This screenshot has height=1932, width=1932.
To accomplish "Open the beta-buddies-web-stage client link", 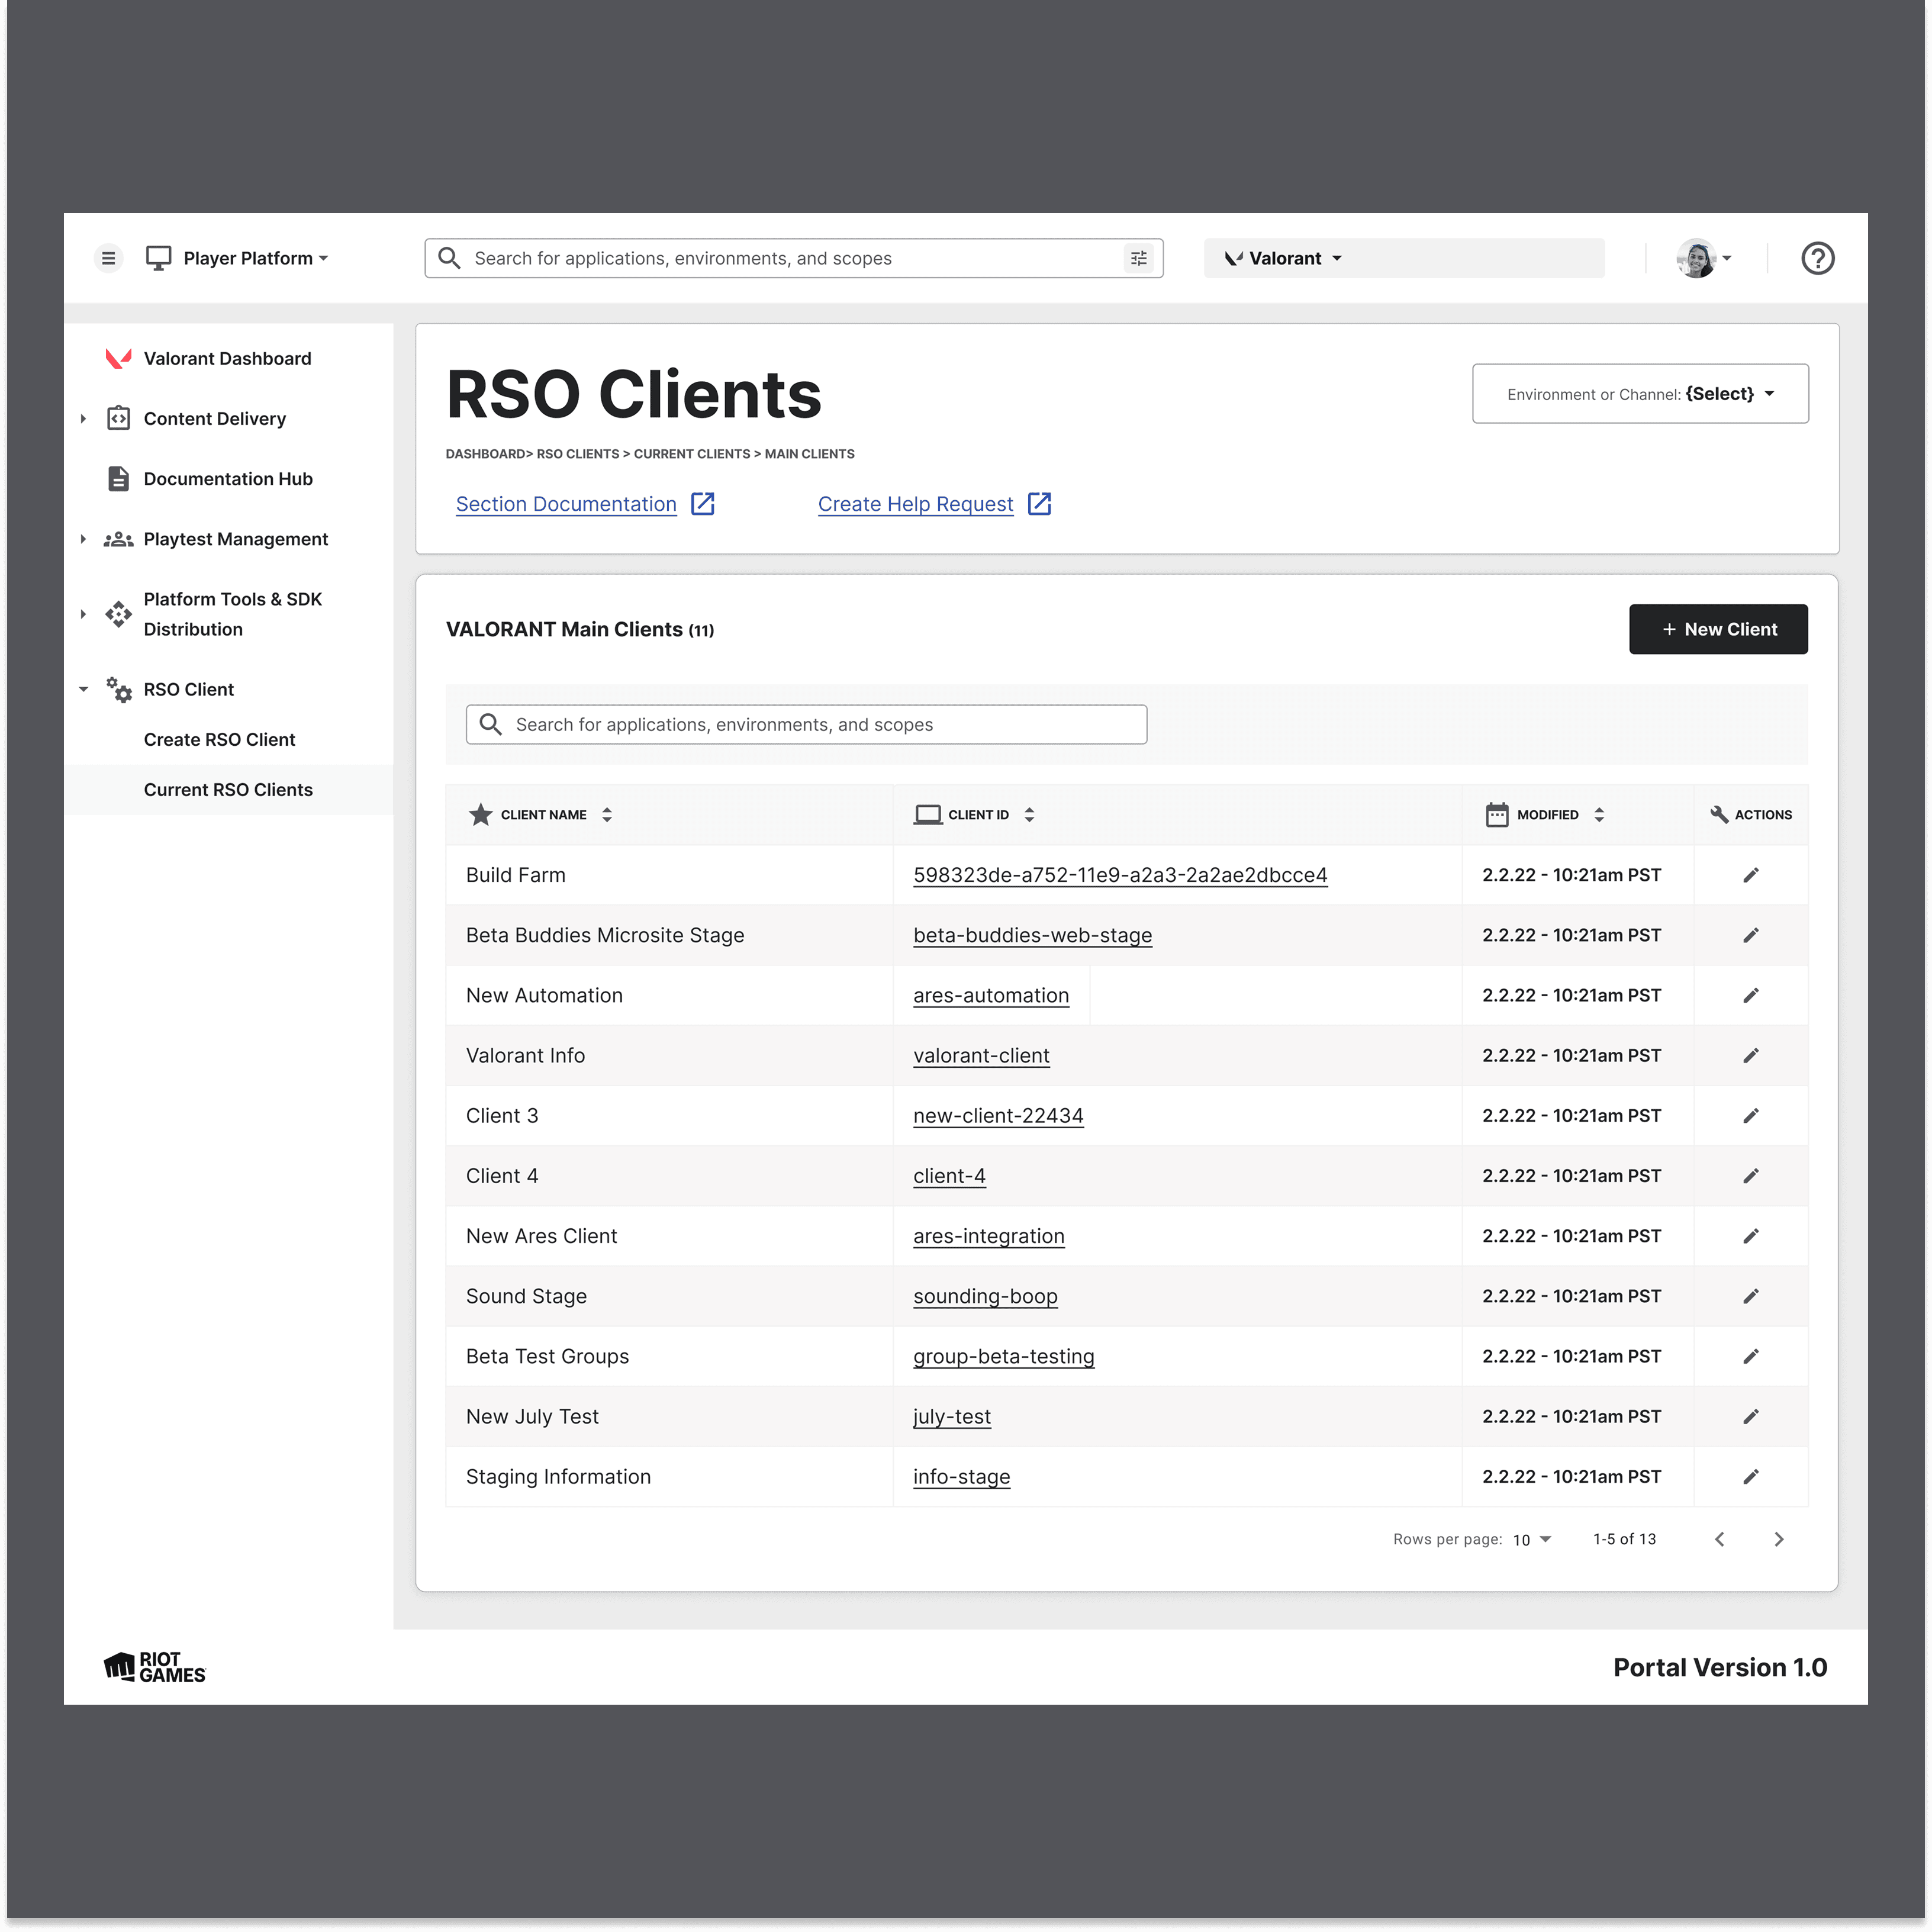I will pyautogui.click(x=1032, y=935).
